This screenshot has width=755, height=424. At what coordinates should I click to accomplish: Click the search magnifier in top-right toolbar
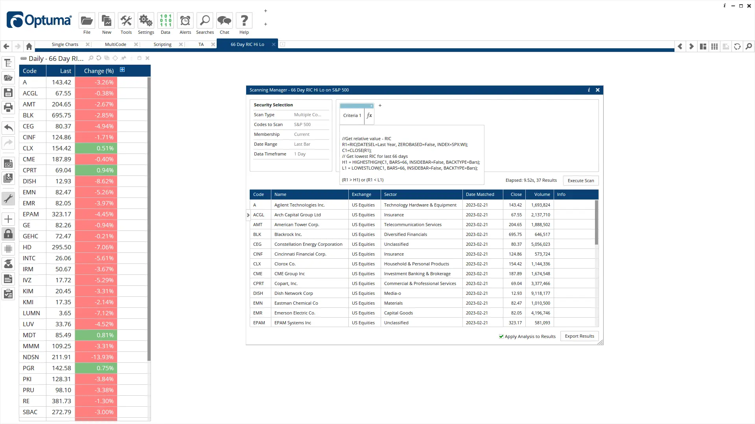749,46
